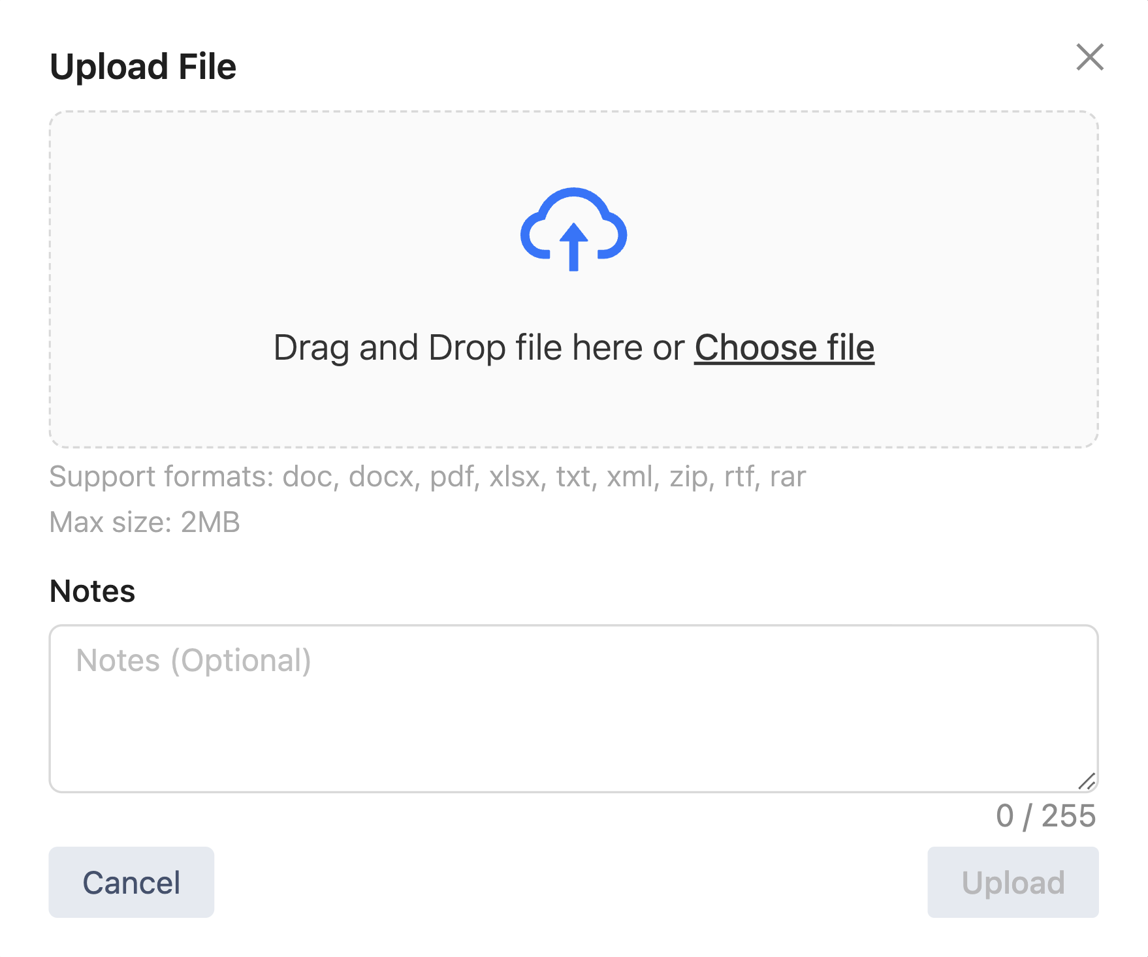Open file picker via Choose file link
Image resolution: width=1148 pixels, height=957 pixels.
coord(784,347)
